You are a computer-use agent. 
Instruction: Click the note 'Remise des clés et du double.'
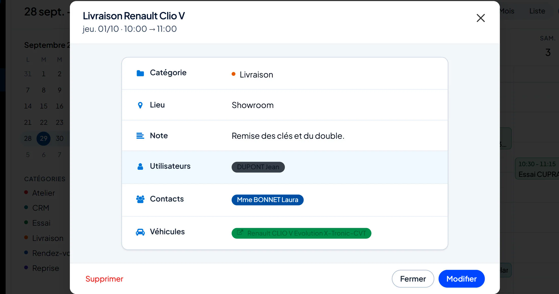click(288, 136)
